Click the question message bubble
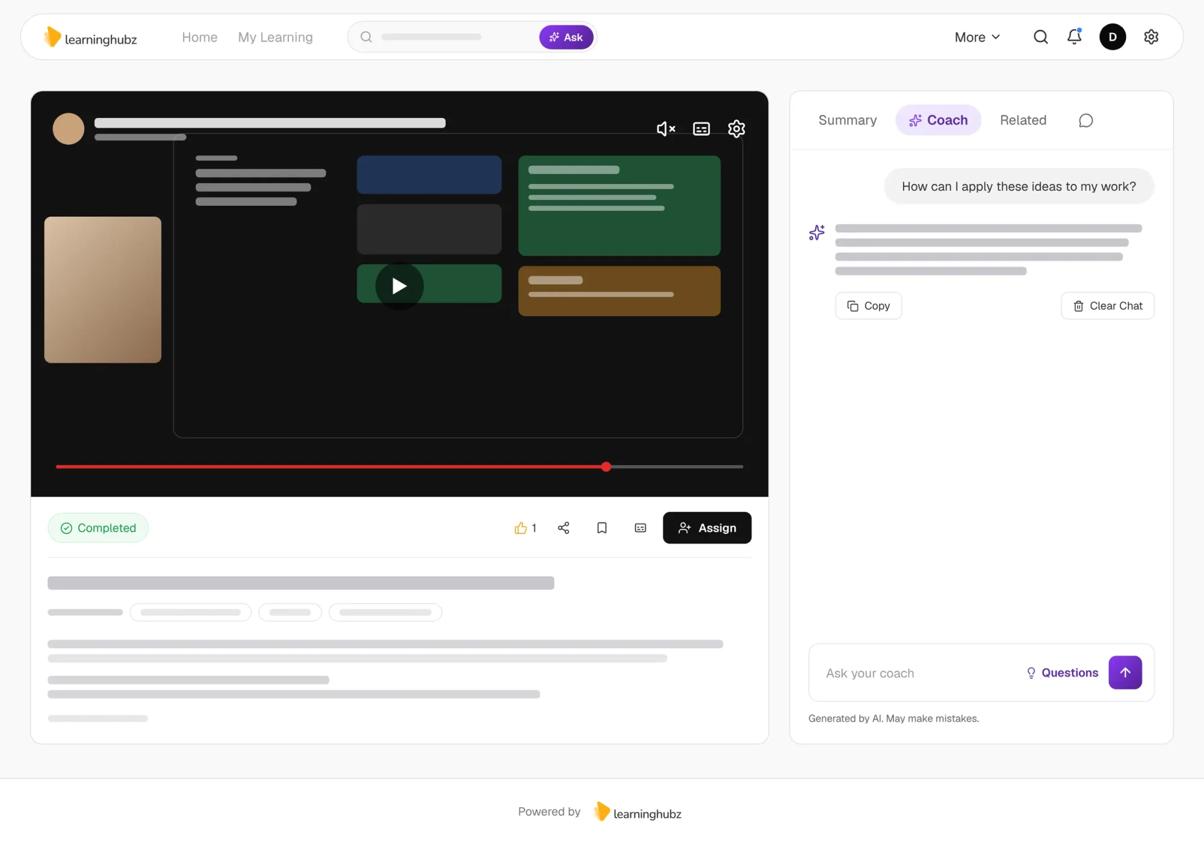 click(x=1019, y=187)
